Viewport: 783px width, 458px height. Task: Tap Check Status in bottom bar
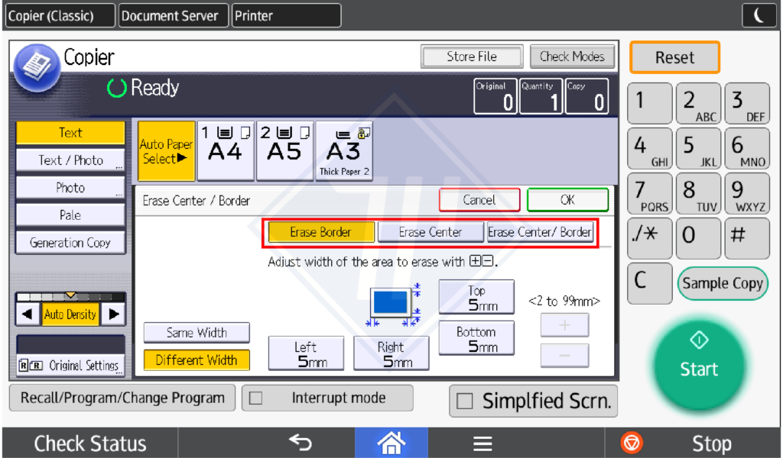click(x=90, y=443)
